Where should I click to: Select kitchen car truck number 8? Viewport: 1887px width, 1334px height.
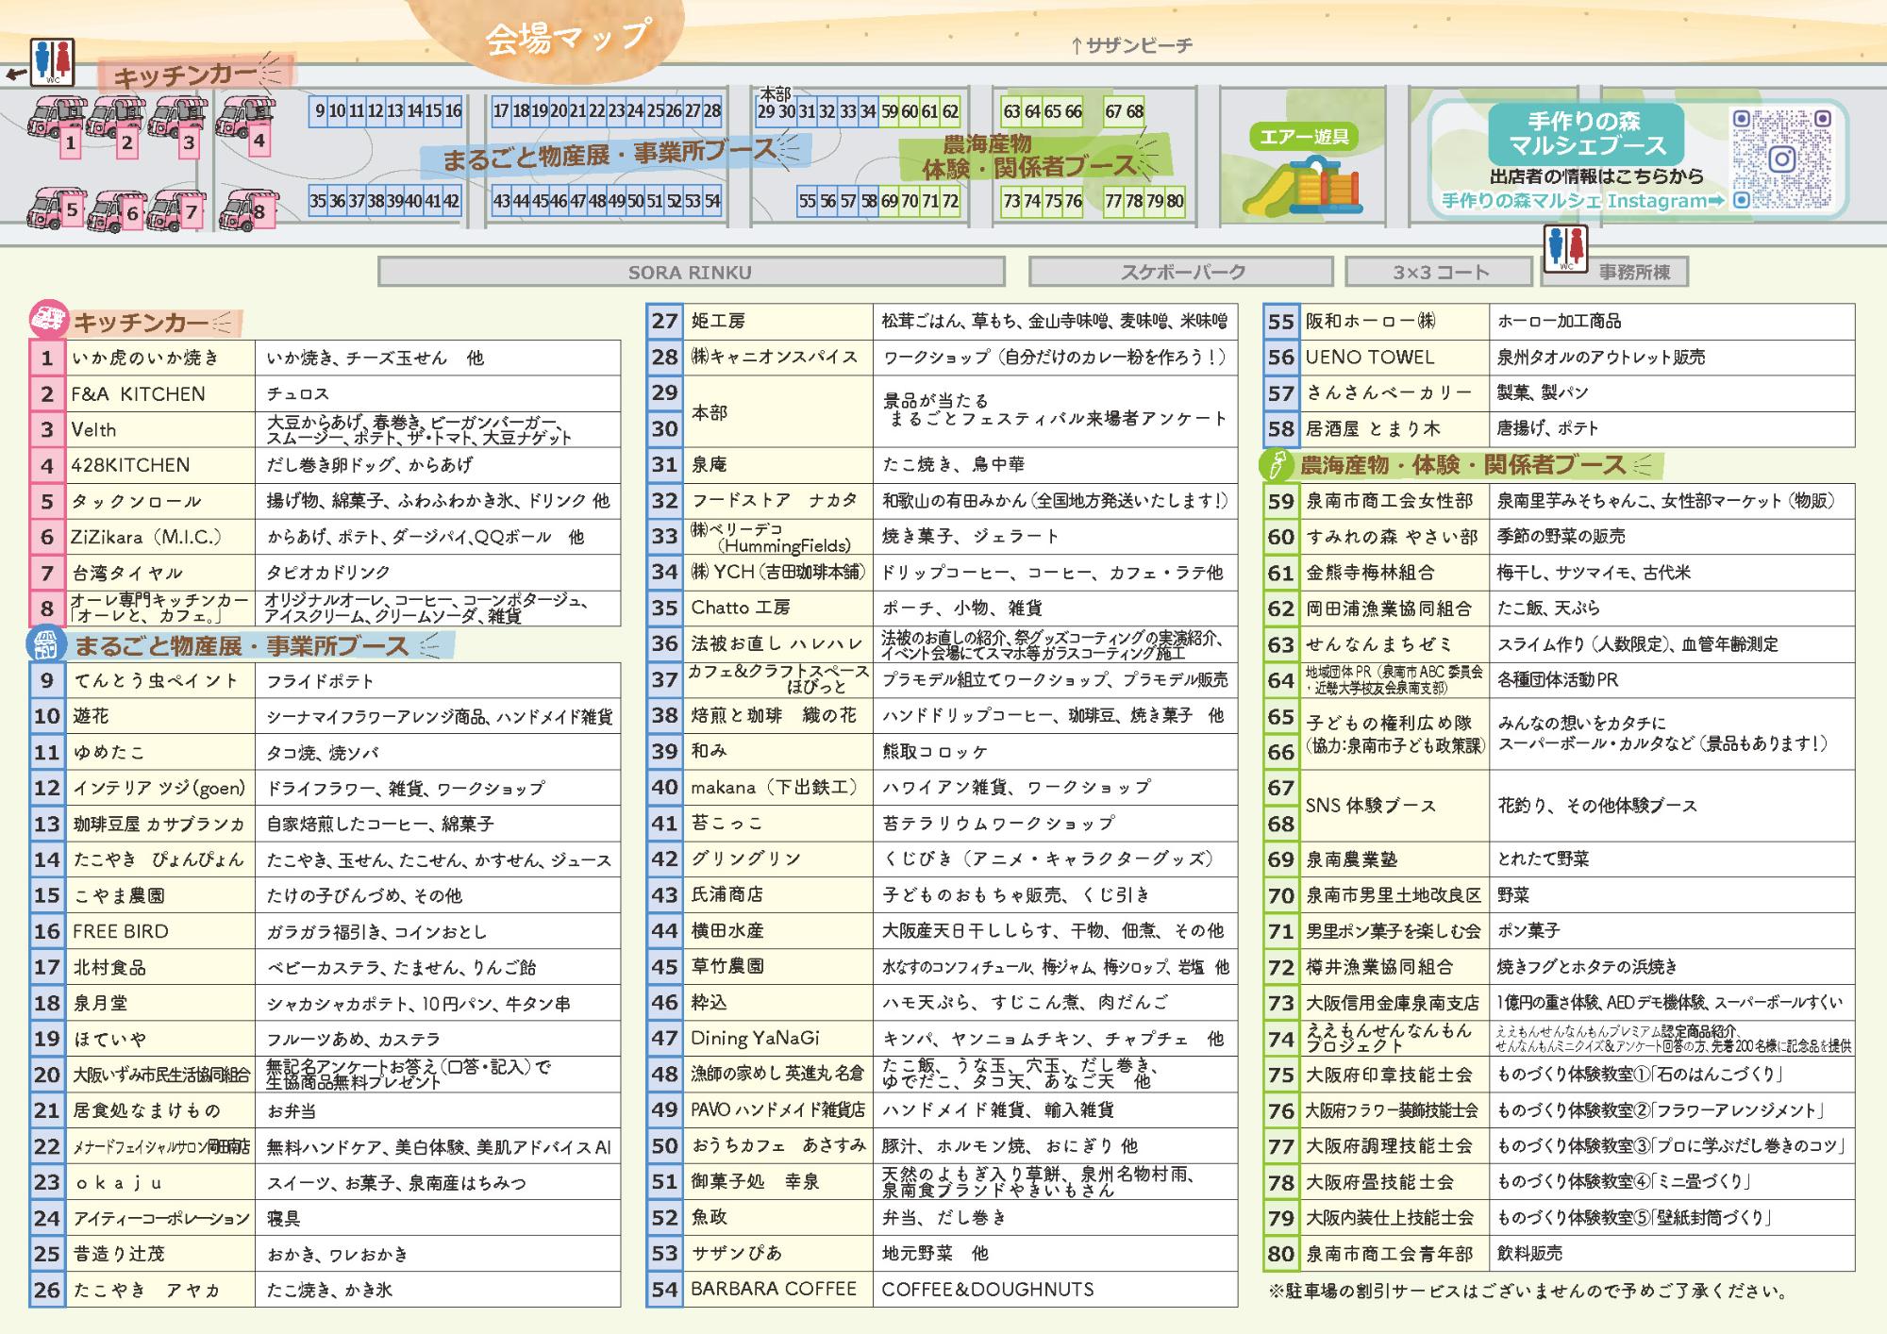pyautogui.click(x=248, y=210)
